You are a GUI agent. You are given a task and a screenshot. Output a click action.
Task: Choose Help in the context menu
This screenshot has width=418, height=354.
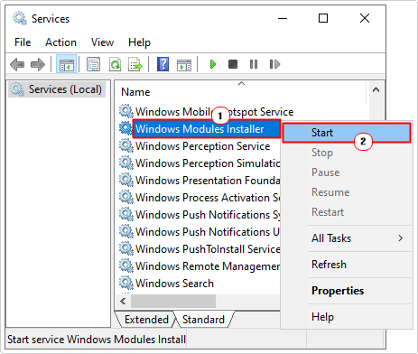[x=347, y=317]
